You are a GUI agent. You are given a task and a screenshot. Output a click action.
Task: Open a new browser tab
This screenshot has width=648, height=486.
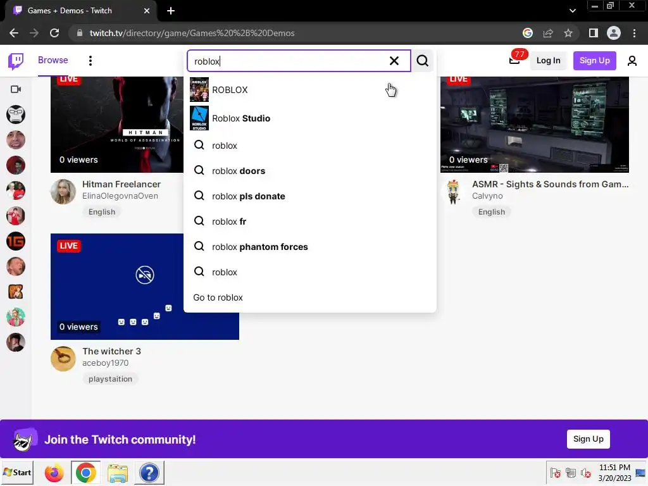[171, 11]
